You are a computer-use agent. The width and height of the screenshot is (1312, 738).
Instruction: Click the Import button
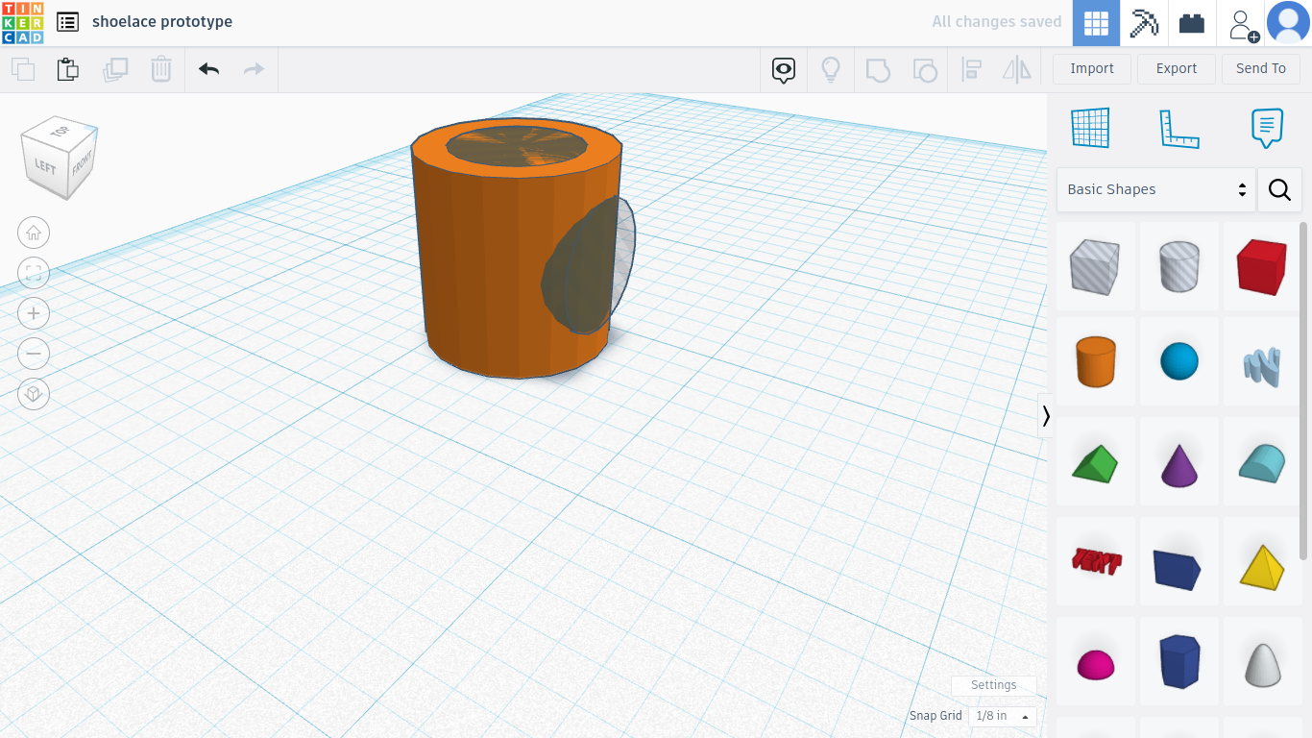[1092, 68]
